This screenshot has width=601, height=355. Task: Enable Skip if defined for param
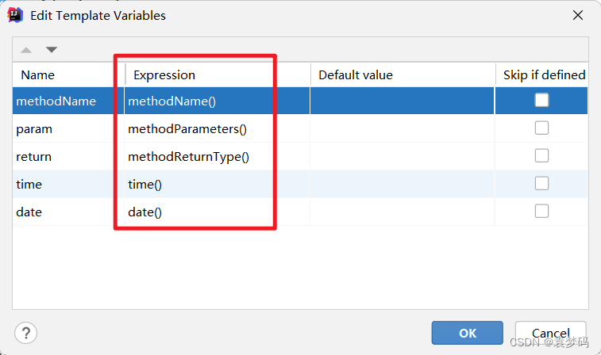[x=541, y=128]
